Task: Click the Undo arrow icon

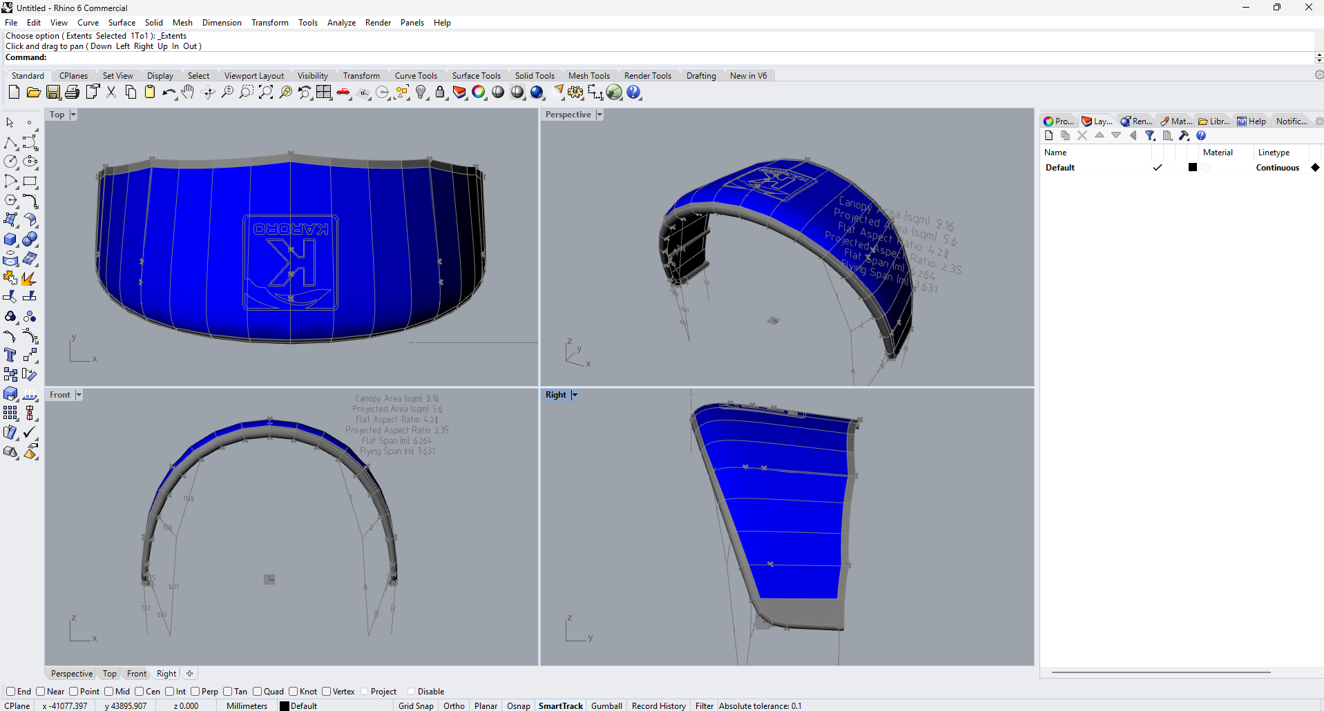Action: 169,92
